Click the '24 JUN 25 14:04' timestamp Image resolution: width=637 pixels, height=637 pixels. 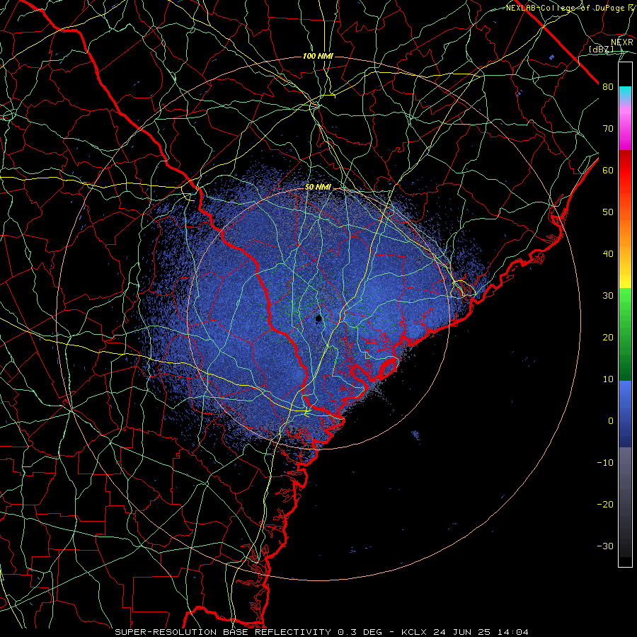coord(481,632)
